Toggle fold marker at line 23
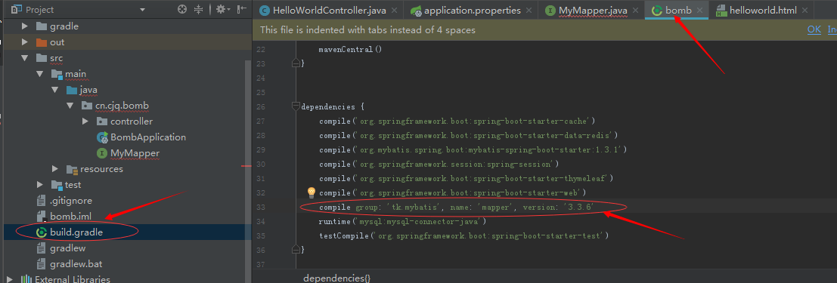This screenshot has height=283, width=837. click(x=296, y=63)
